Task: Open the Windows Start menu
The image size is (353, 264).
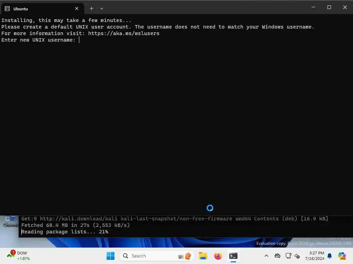Action: (x=110, y=256)
